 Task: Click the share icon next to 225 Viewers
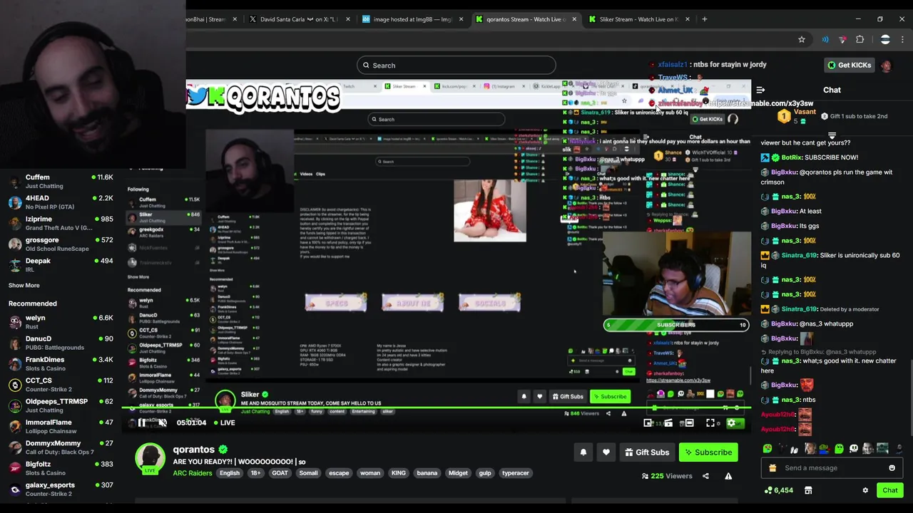[x=705, y=476]
